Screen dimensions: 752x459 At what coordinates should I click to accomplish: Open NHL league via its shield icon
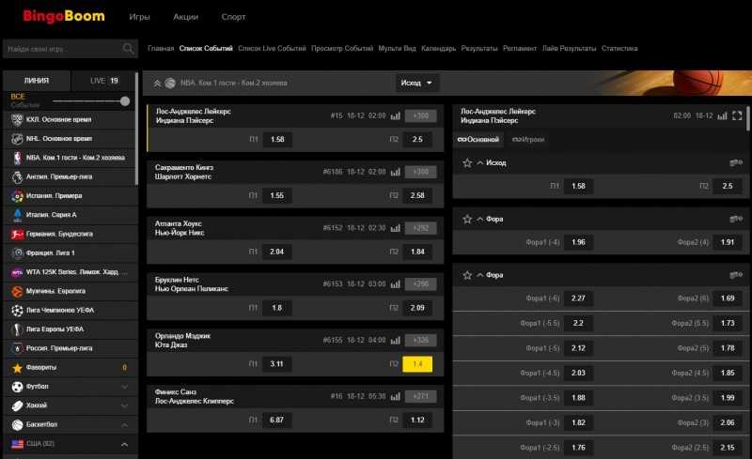click(x=17, y=139)
